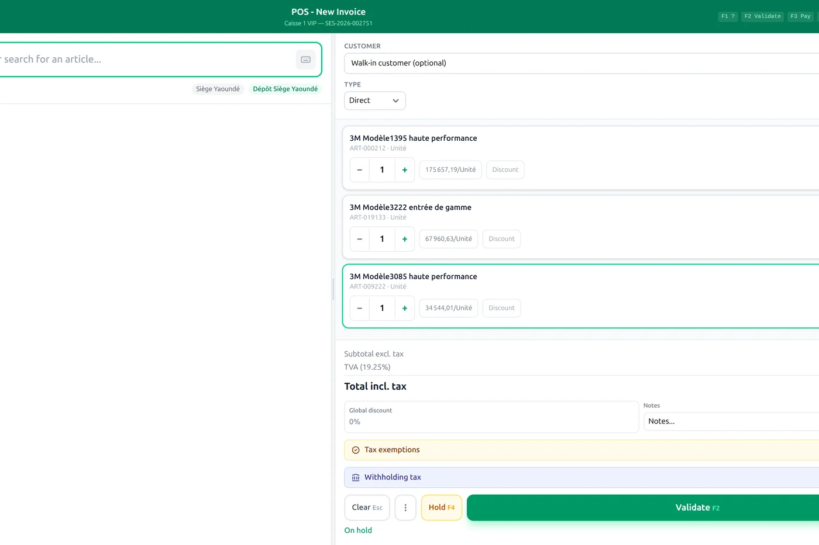Open the invoice Type dropdown showing Direct
The image size is (819, 545).
coord(375,100)
